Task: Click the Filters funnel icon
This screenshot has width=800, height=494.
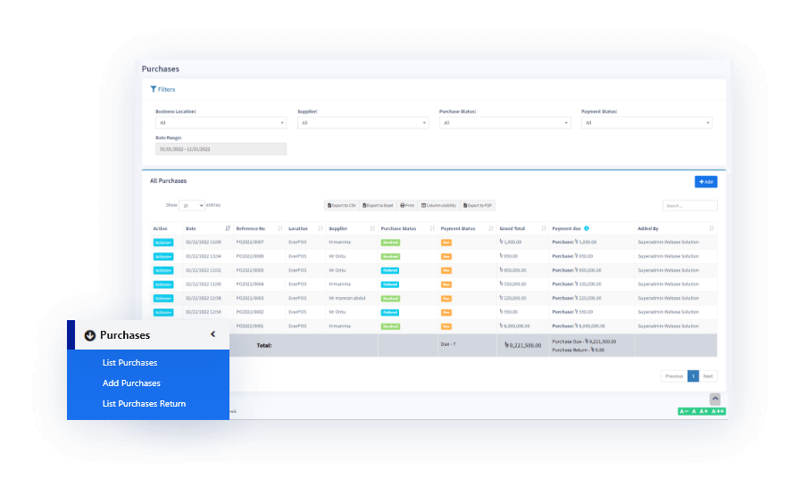Action: [154, 89]
